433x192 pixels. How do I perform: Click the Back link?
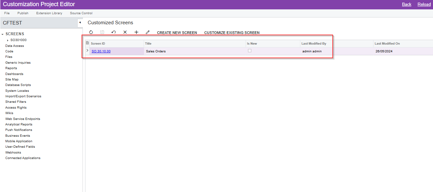click(x=406, y=4)
